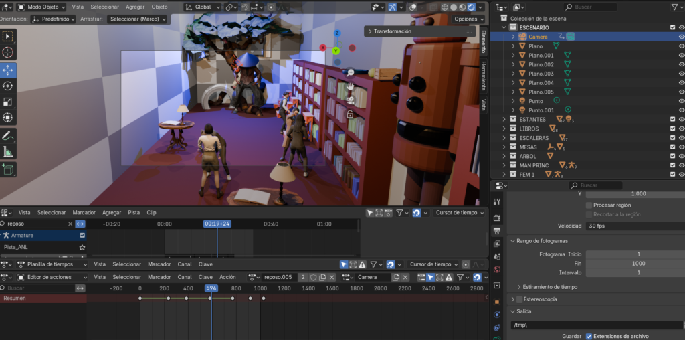This screenshot has width=685, height=340.
Task: Expand the LIBROS collection
Action: pos(505,129)
